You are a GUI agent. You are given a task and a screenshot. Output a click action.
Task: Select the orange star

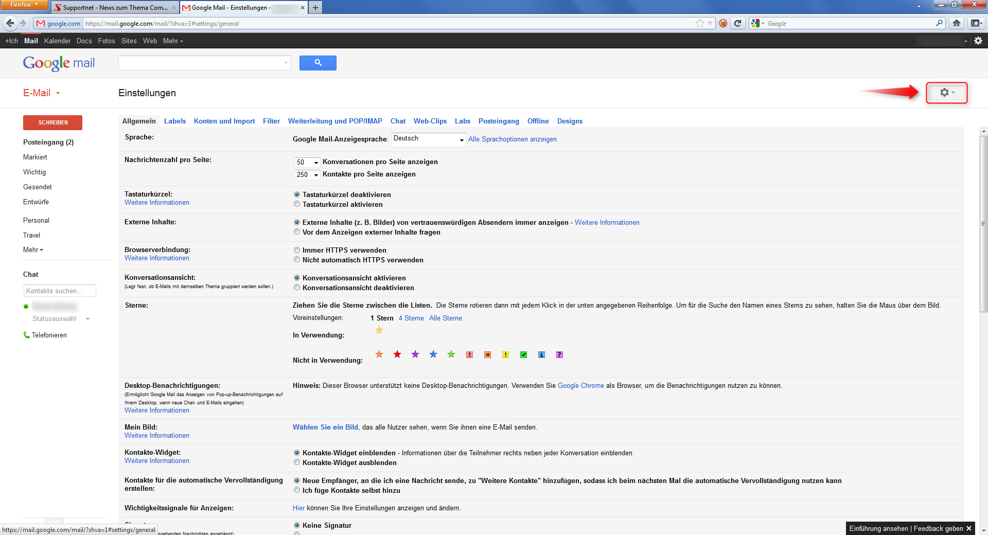[379, 354]
